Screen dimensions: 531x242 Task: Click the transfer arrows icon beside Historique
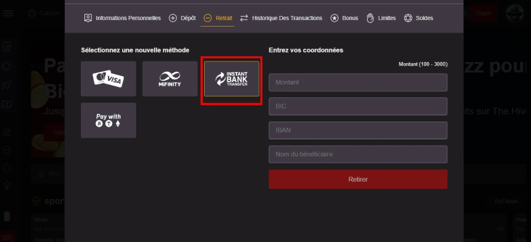tap(244, 18)
